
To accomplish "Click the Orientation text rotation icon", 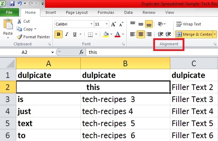I will (x=160, y=24).
